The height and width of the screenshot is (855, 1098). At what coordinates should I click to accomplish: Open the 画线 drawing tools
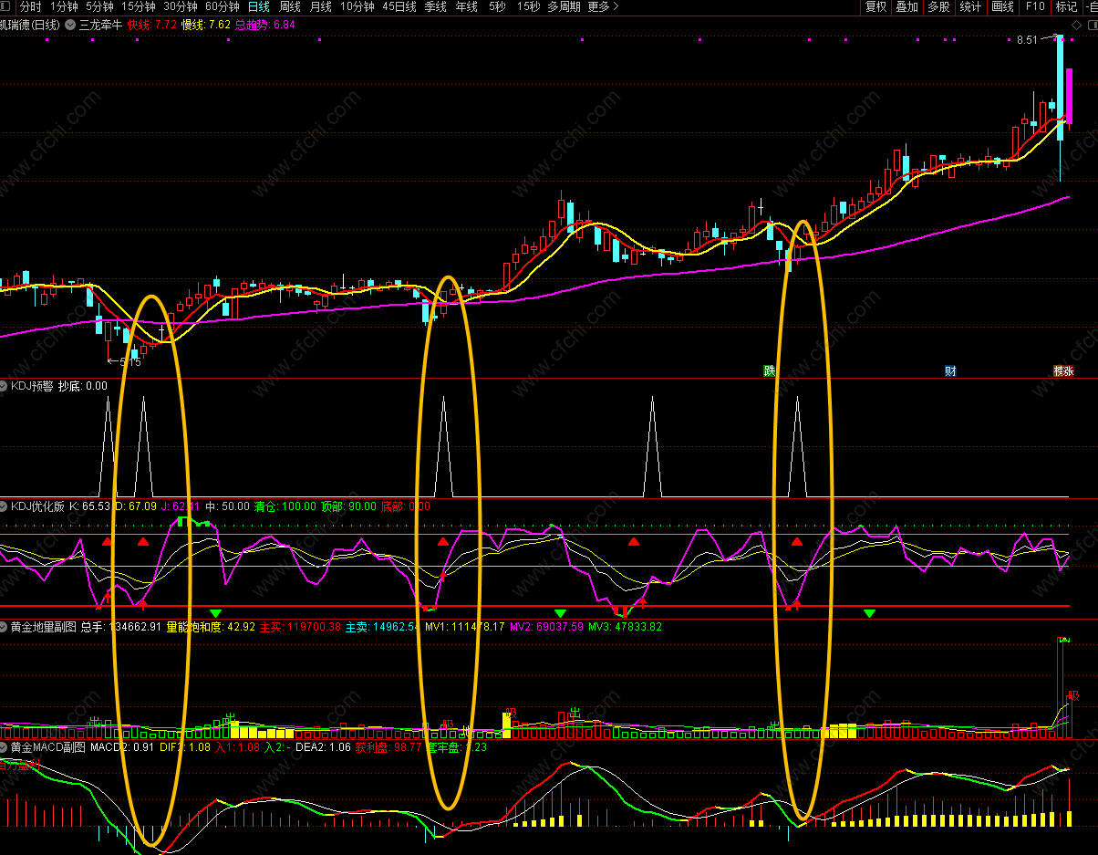[1002, 6]
